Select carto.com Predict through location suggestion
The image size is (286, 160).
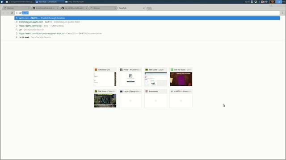coord(147,18)
